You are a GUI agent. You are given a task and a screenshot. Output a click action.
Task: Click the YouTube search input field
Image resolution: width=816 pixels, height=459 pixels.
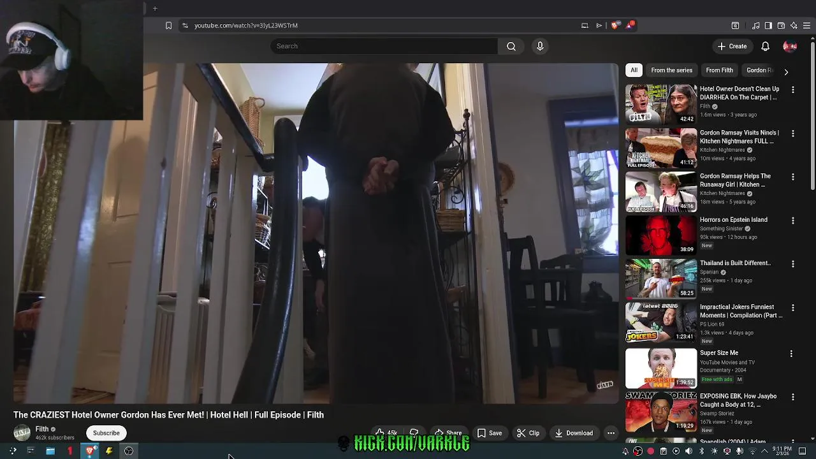384,46
